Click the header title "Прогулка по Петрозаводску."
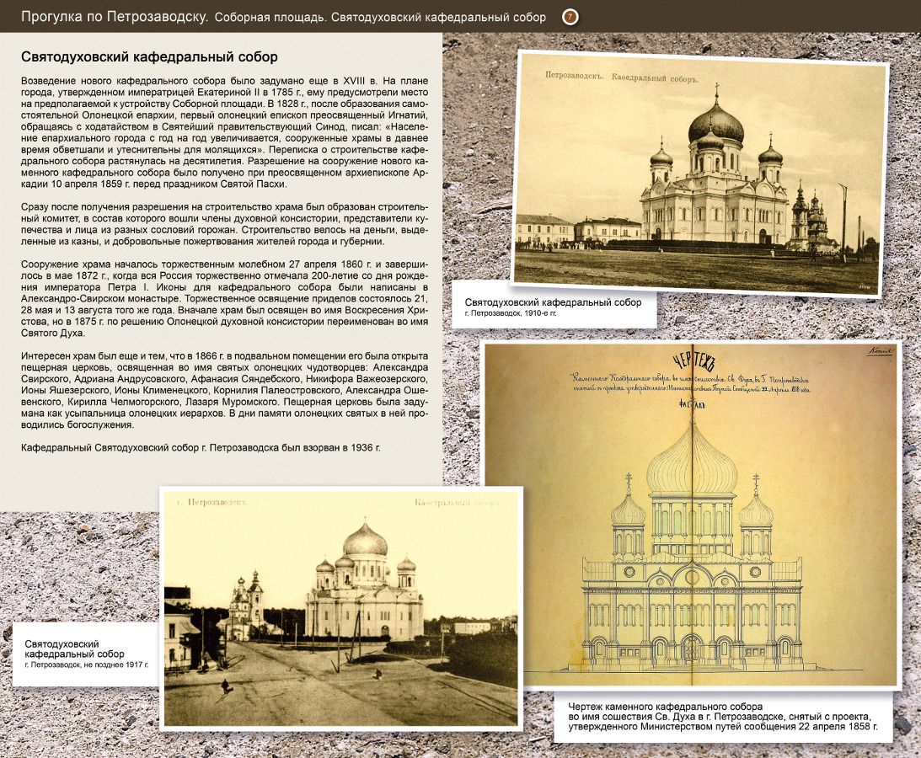 (115, 17)
